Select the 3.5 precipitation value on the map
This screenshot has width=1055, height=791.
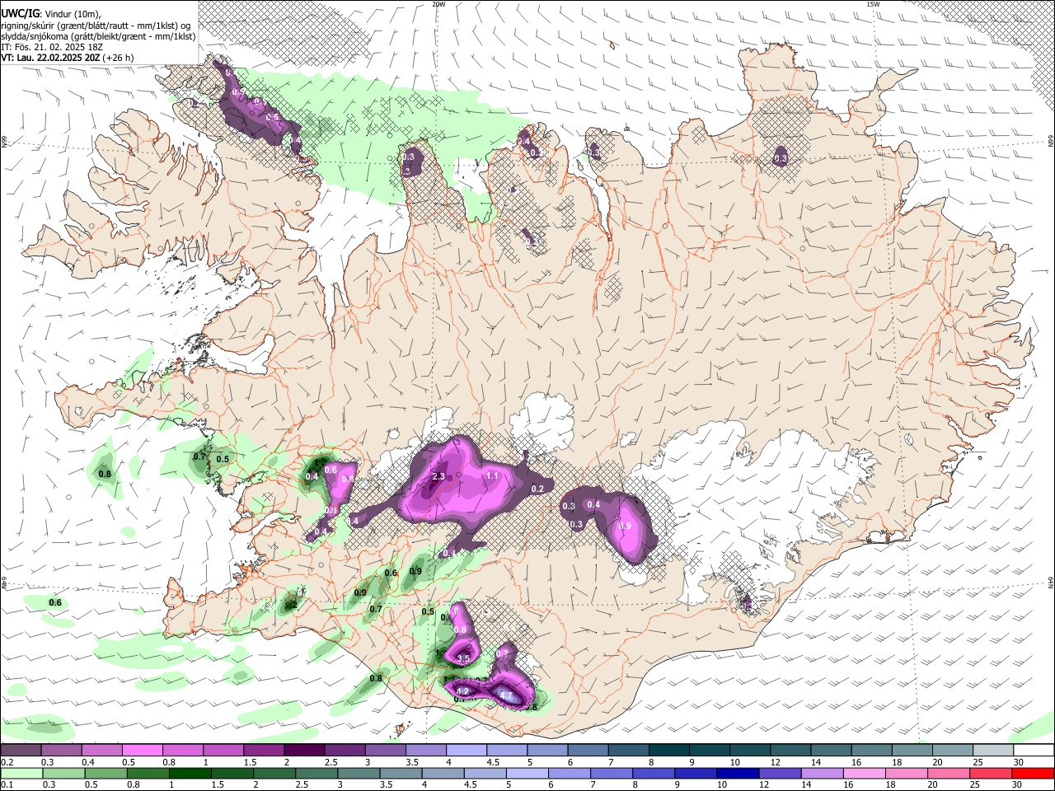point(463,658)
